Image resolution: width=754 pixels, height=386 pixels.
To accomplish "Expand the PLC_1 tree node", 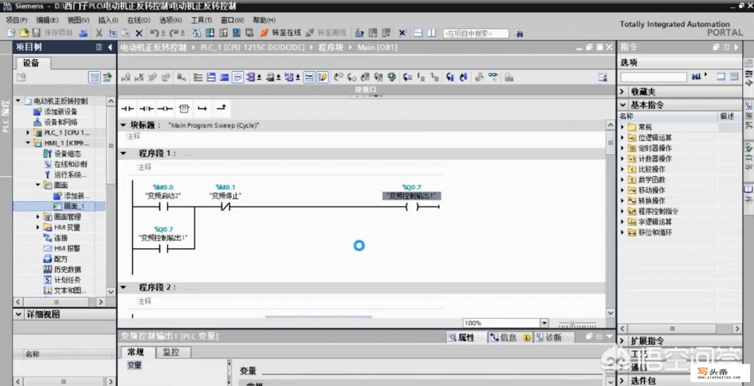I will tap(28, 132).
